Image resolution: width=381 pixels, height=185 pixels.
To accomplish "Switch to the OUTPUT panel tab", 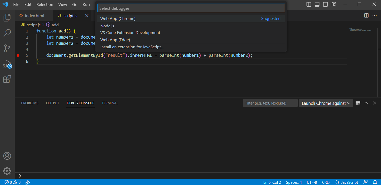I will pos(53,103).
